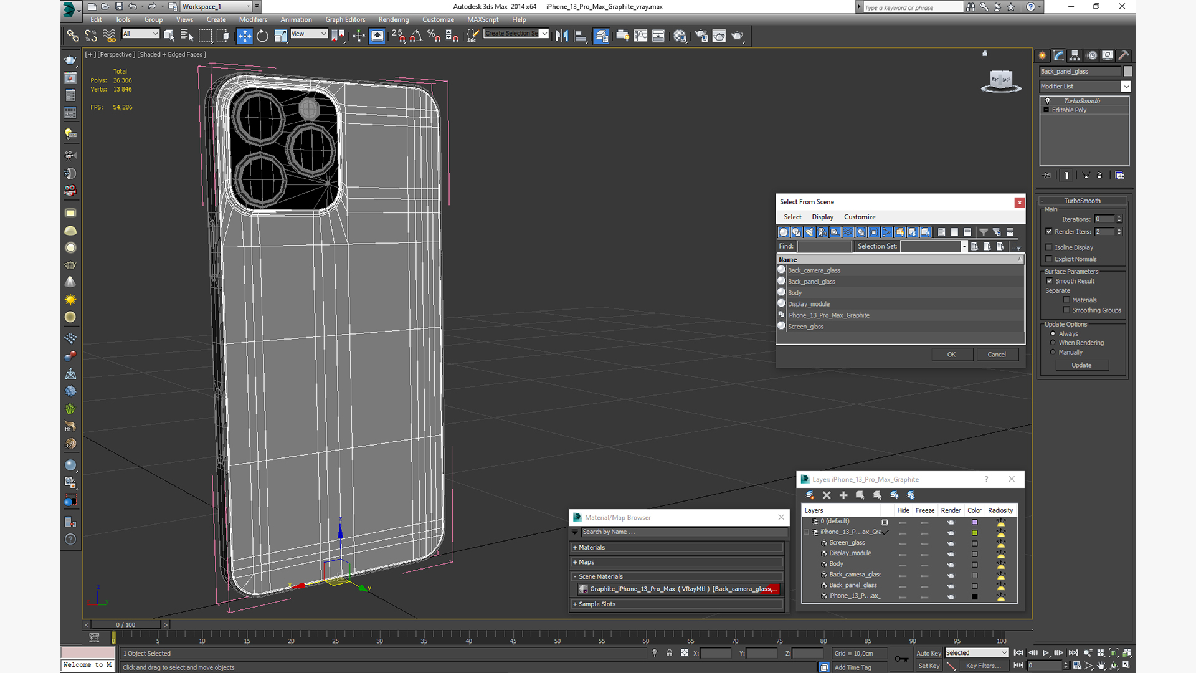Toggle Display Cameras filter in Select From Scene
Image resolution: width=1196 pixels, height=673 pixels.
822,232
